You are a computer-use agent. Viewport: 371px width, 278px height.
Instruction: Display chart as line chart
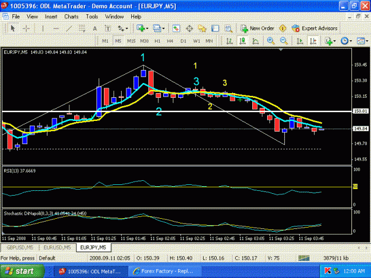point(255,41)
